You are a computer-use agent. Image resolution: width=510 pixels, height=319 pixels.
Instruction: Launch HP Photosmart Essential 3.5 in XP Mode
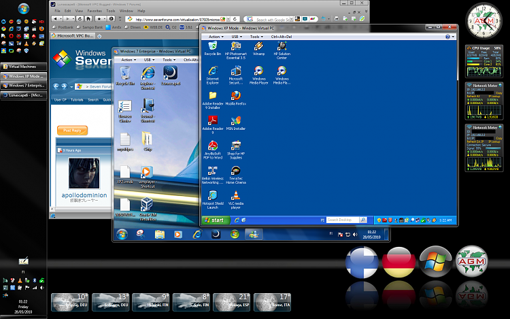pyautogui.click(x=236, y=50)
